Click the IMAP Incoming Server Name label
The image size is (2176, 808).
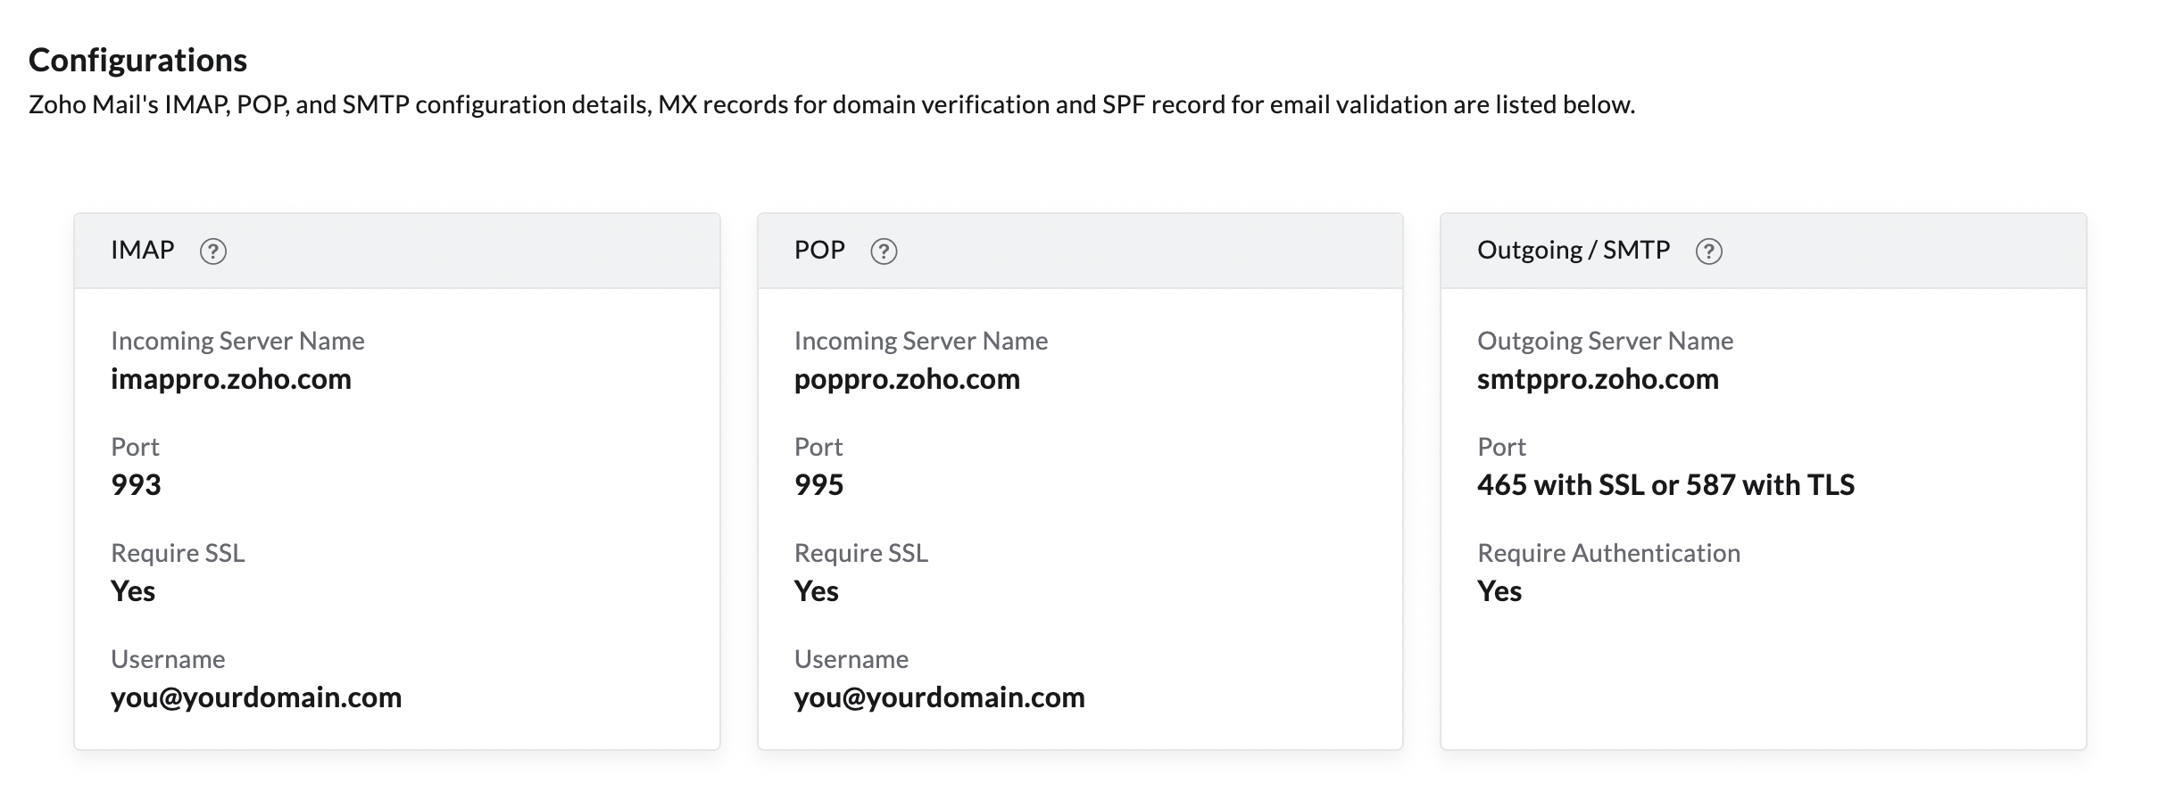pos(237,341)
